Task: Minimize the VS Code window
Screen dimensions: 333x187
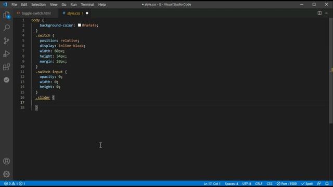Action: pos(302,4)
